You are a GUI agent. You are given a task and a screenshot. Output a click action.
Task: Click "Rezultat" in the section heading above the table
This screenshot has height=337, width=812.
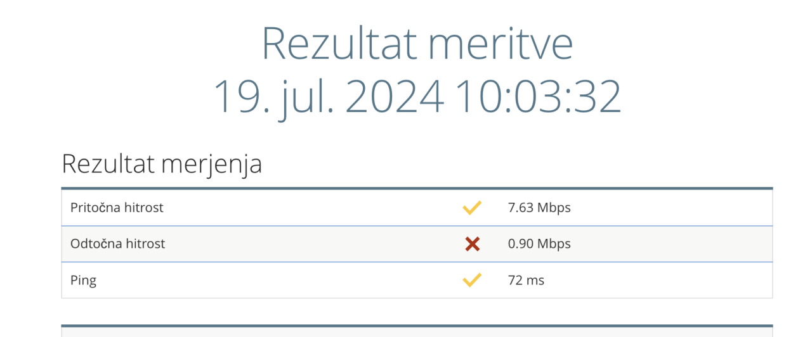(x=108, y=164)
